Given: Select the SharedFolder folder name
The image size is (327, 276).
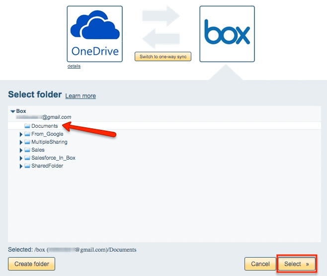Looking at the screenshot, I should pyautogui.click(x=47, y=166).
